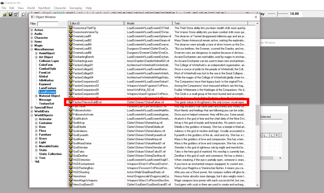Image resolution: width=324 pixels, height=193 pixels.
Task: Click the icon beside GodKynareth
Action: click(71, 135)
